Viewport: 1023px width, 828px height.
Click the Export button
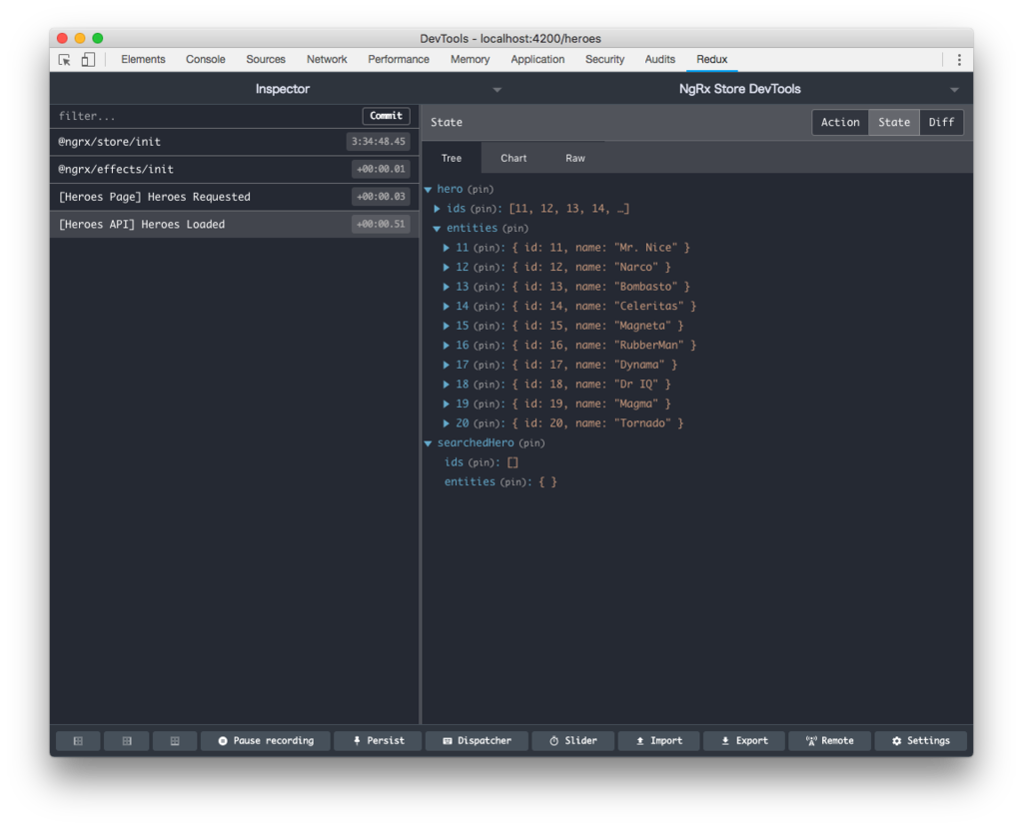[743, 740]
